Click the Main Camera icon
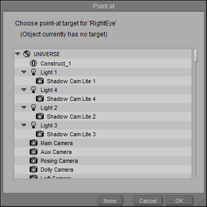 33,143
